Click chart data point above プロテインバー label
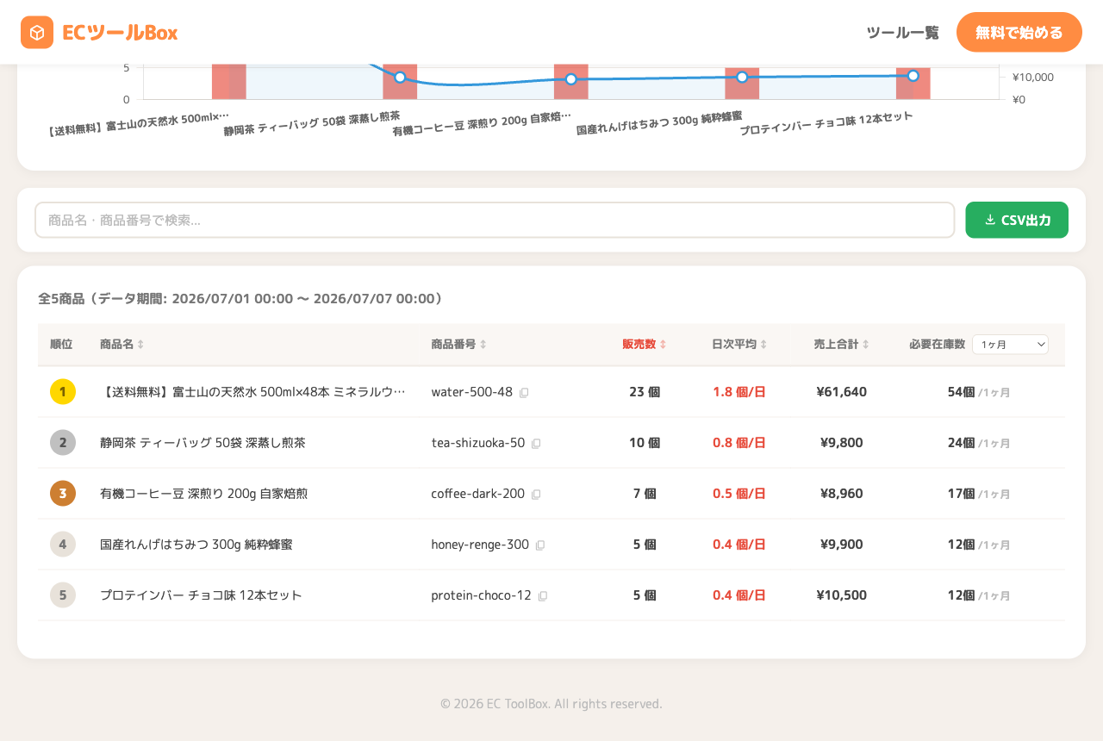1103x741 pixels. click(x=913, y=76)
